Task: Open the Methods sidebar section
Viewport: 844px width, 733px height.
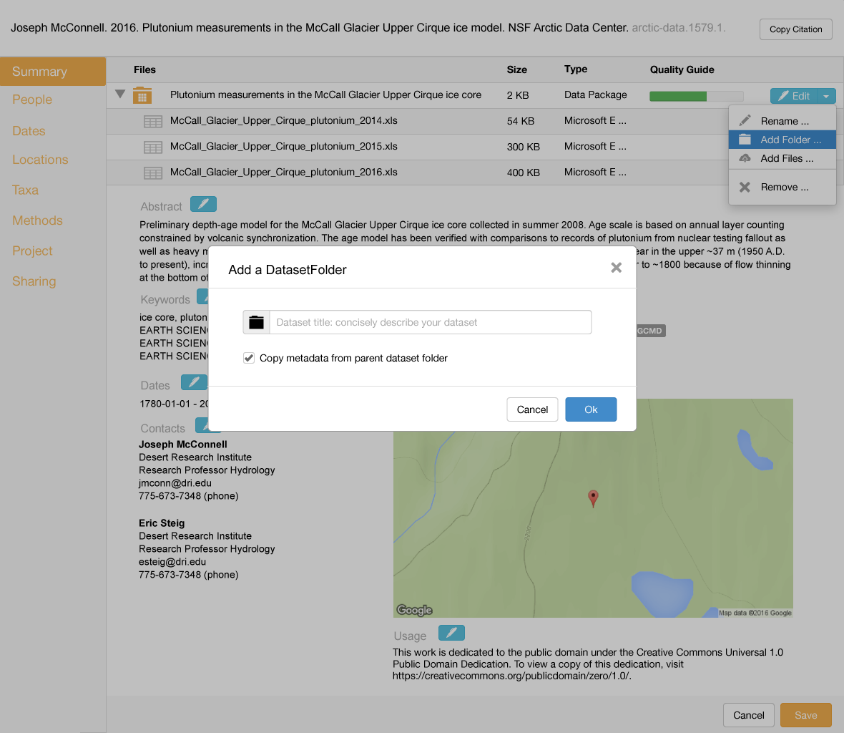Action: click(37, 220)
